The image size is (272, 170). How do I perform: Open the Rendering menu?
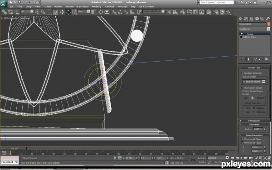97,7
